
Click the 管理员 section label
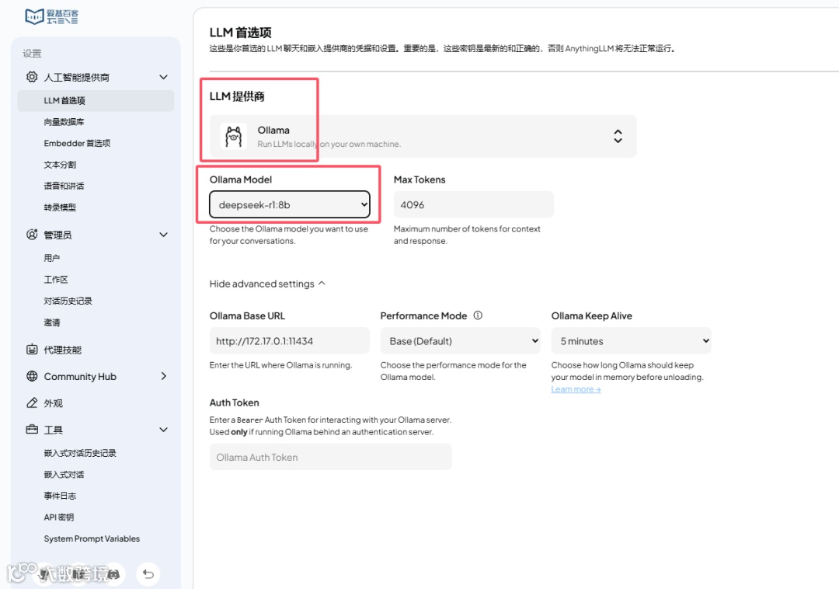pyautogui.click(x=57, y=235)
